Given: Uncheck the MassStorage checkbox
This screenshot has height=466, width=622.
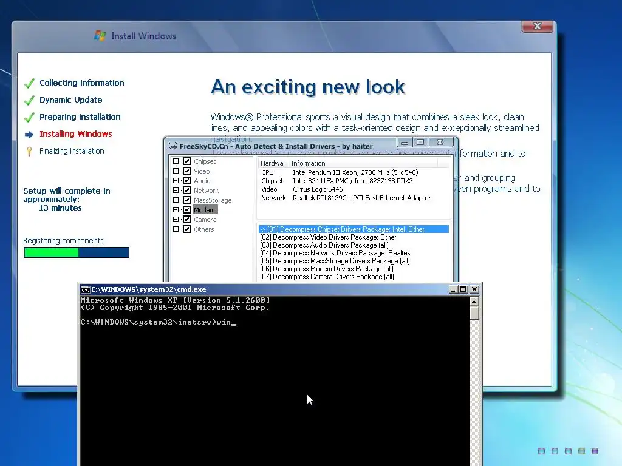Looking at the screenshot, I should (187, 200).
